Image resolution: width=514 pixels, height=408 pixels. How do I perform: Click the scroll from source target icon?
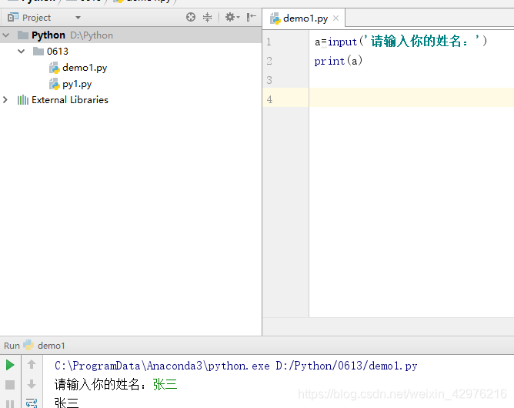[x=191, y=17]
